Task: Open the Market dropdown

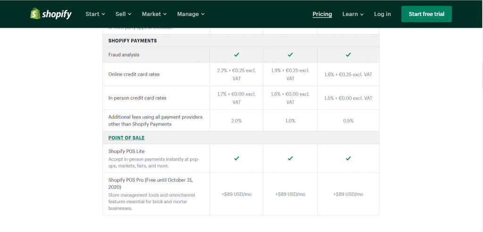Action: 154,14
